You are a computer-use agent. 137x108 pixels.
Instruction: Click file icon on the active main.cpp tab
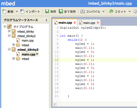click(x=56, y=23)
